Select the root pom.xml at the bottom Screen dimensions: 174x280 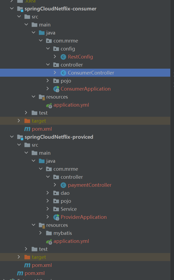34,273
